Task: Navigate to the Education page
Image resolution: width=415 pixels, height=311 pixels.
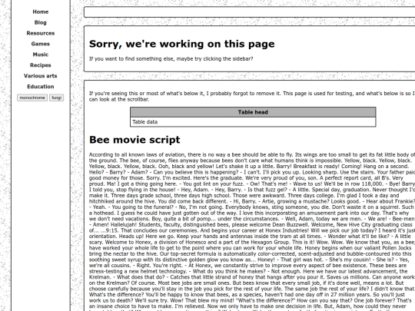Action: pos(41,87)
